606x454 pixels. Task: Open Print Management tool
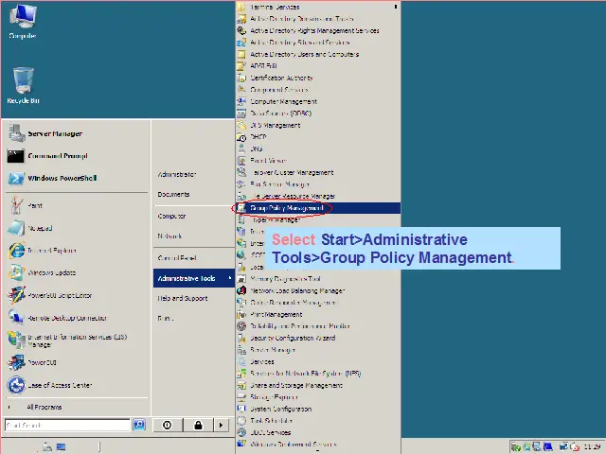[318, 314]
